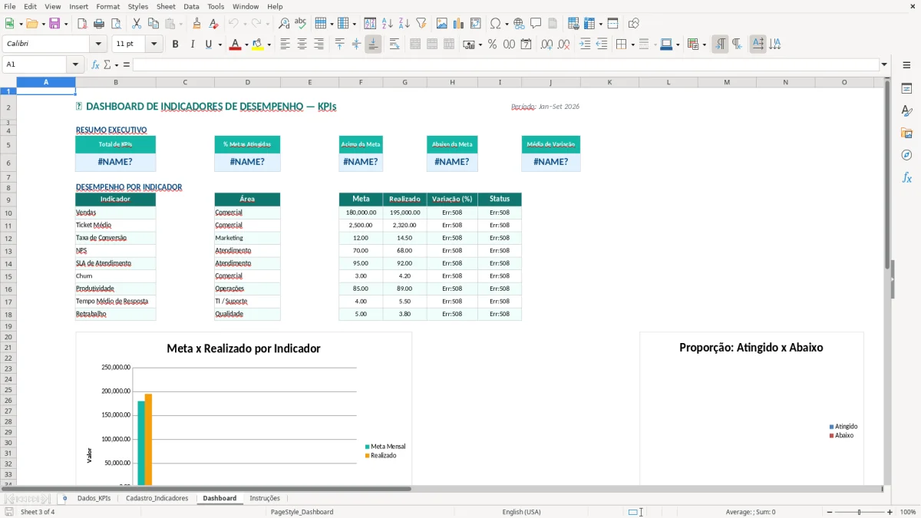The width and height of the screenshot is (921, 518).
Task: Click the Save document icon
Action: click(54, 24)
